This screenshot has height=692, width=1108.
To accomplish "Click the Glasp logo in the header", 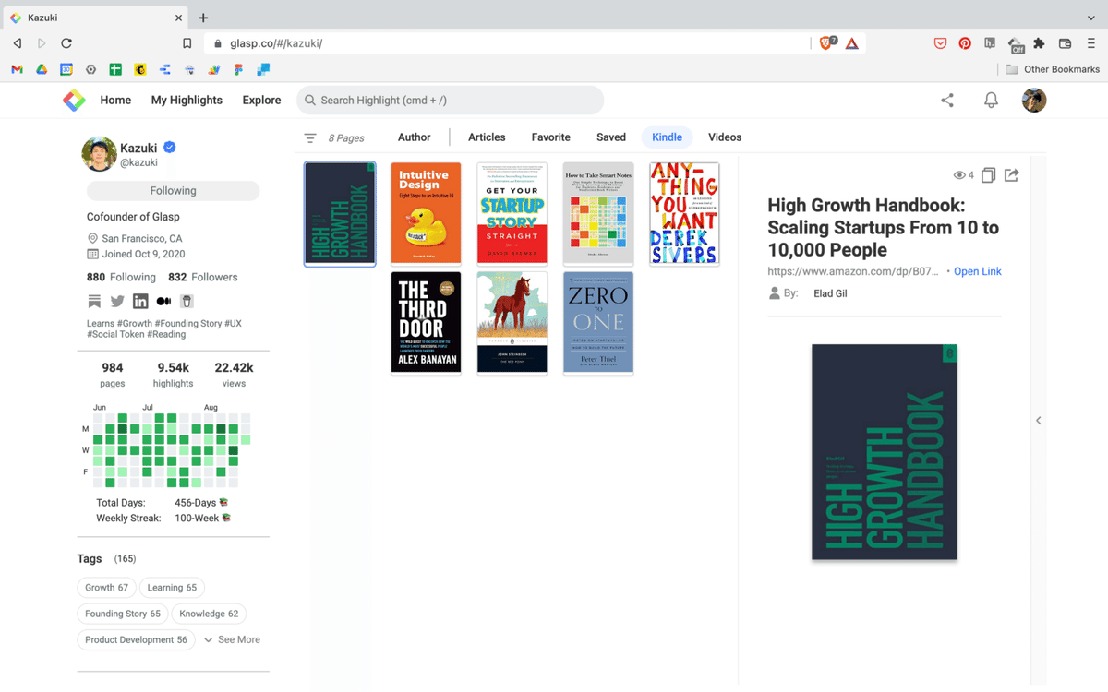I will coord(74,101).
